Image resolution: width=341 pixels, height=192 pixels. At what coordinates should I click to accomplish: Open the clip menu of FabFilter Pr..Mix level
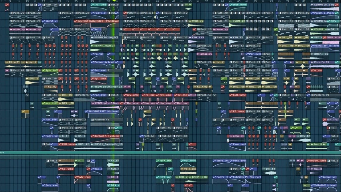point(231,177)
